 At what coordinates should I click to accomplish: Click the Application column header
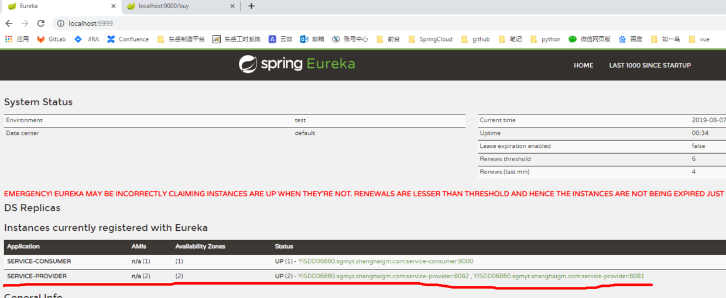(23, 247)
